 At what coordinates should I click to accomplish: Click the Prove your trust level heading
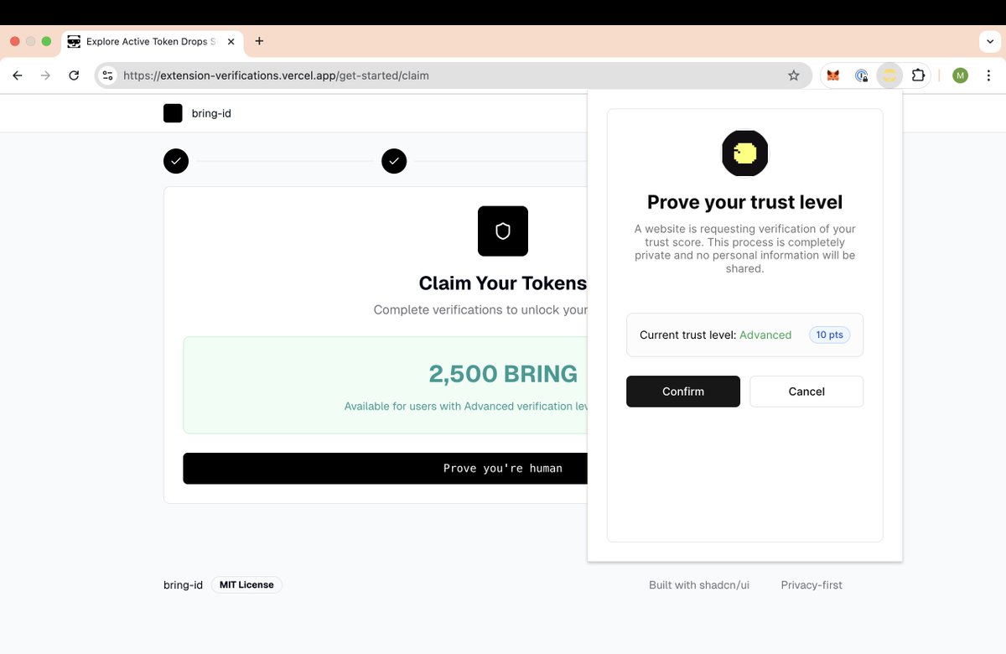(x=744, y=202)
